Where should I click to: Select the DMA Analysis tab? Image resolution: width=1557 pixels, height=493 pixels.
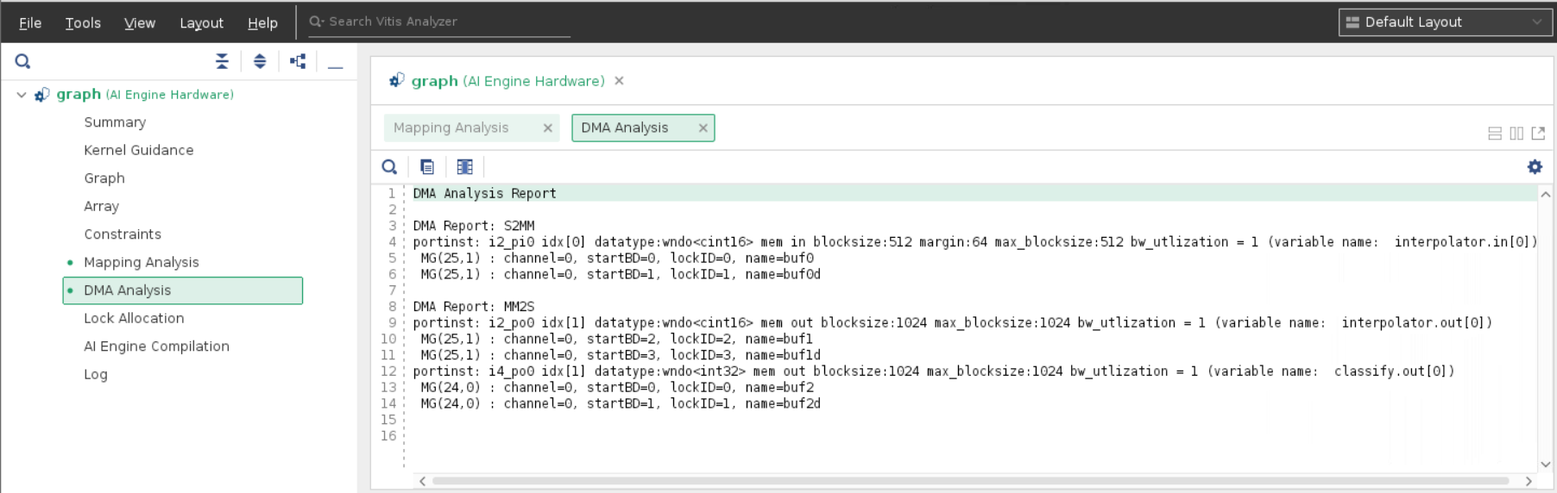tap(625, 128)
